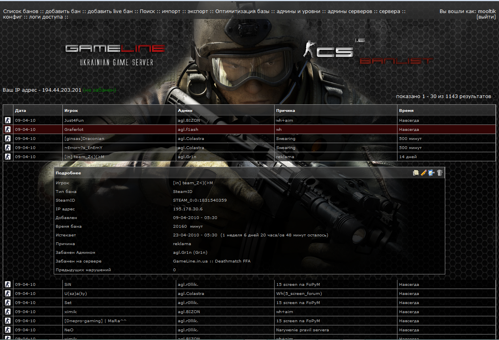Screen dimensions: 499x340
Task: Open сервера menu item
Action: tap(390, 11)
